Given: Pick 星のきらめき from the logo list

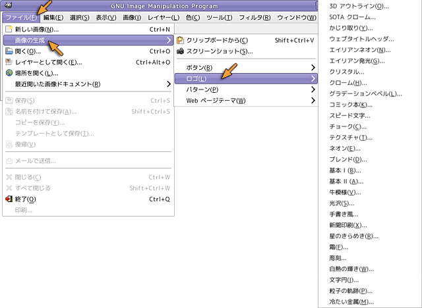Looking at the screenshot, I should 353,236.
